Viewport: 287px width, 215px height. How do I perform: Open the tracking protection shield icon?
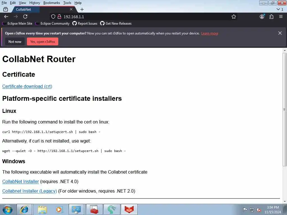[53, 17]
